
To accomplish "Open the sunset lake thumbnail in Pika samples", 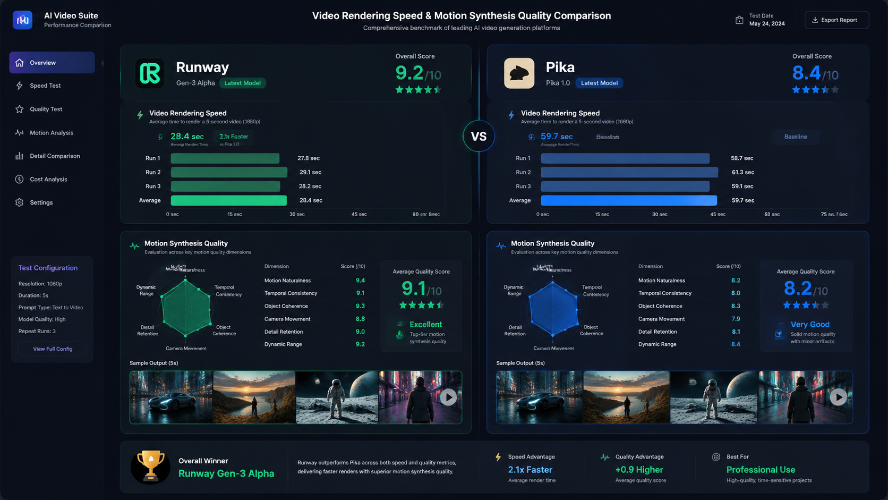I will tap(627, 397).
